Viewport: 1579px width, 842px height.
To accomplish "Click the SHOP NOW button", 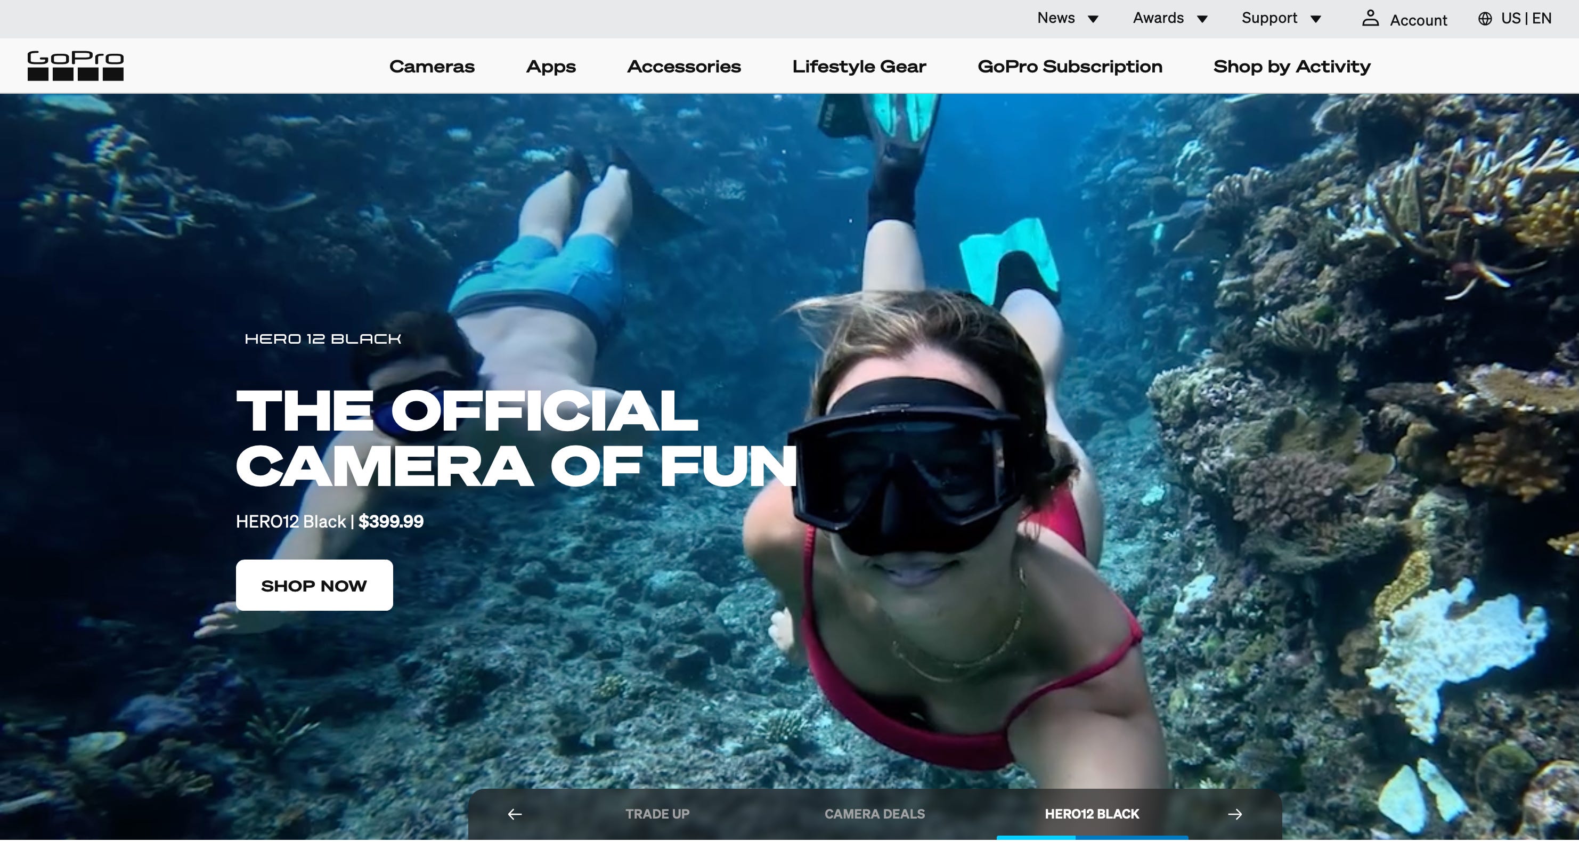I will coord(314,585).
